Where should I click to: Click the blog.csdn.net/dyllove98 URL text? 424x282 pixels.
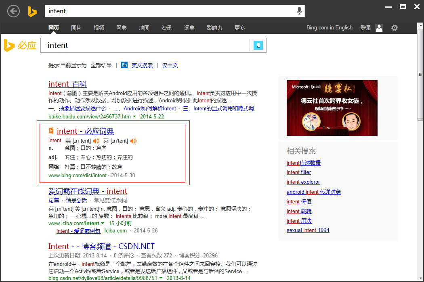103,278
